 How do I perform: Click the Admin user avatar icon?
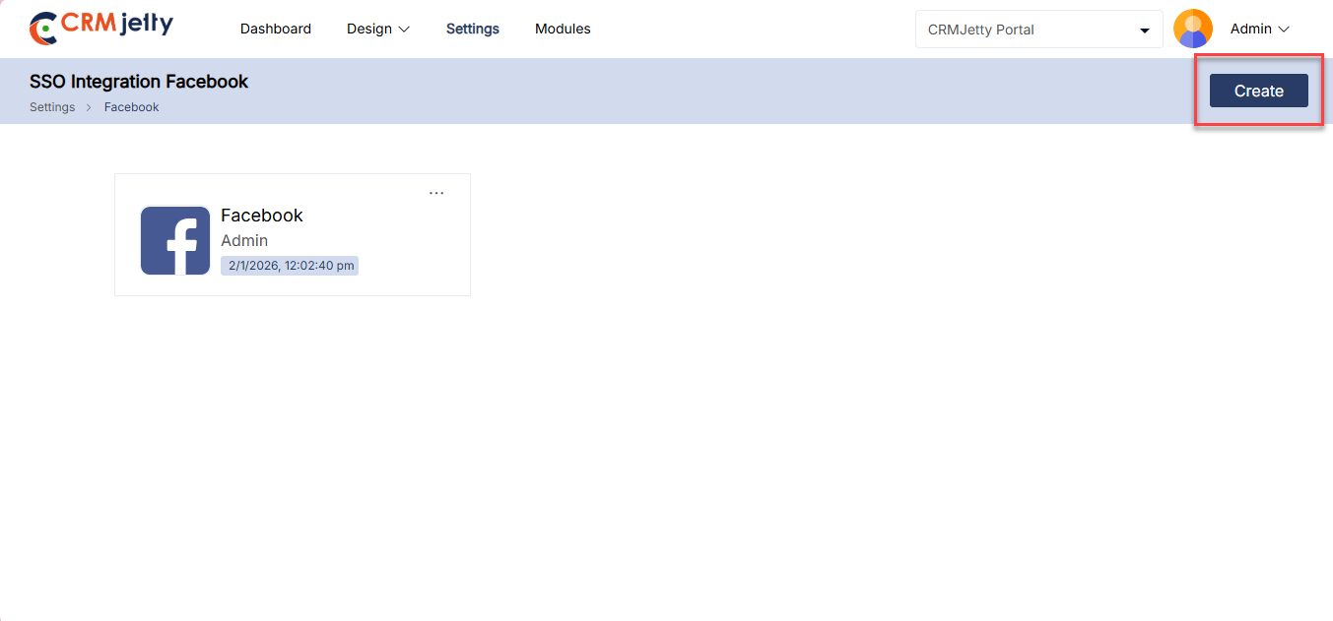1193,29
